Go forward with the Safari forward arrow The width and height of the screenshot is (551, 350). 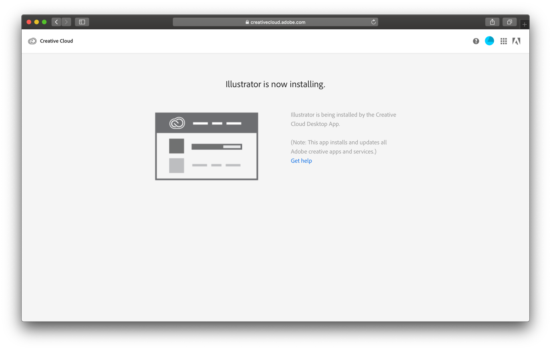(x=66, y=22)
